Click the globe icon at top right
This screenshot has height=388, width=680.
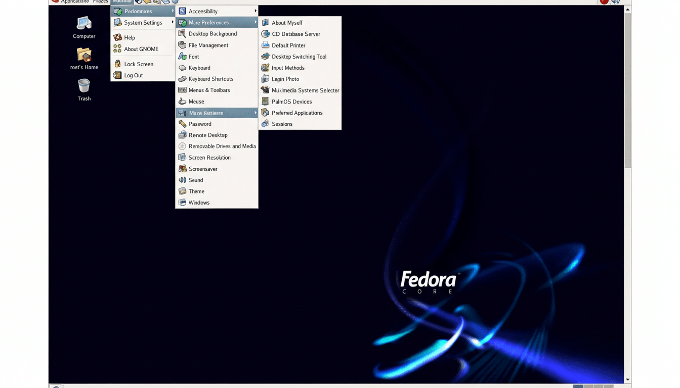616,3
